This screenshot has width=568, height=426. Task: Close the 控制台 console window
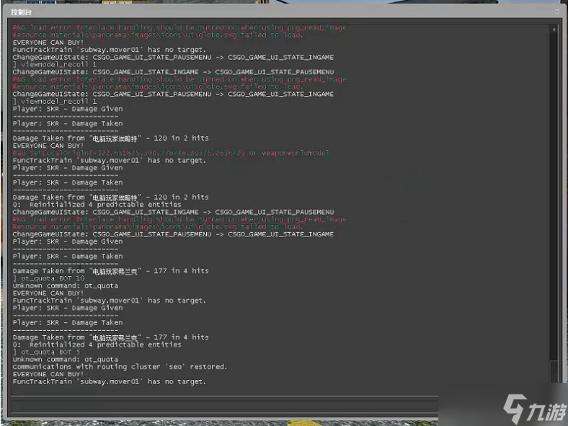click(557, 12)
